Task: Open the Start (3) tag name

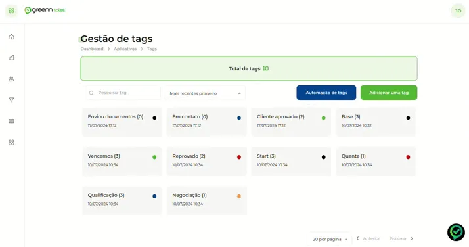Action: (266, 156)
